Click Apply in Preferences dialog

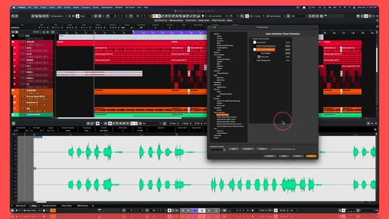[x=284, y=156]
